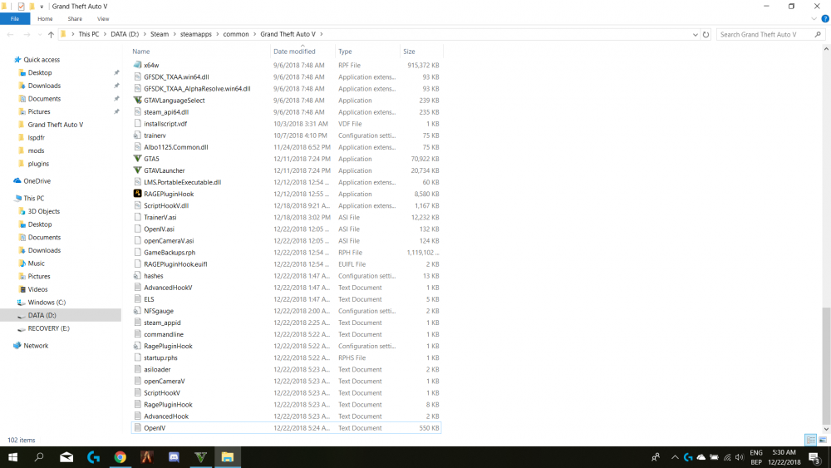Click the 3D Objects folder icon
Viewport: 831px width, 468px height.
coord(22,211)
